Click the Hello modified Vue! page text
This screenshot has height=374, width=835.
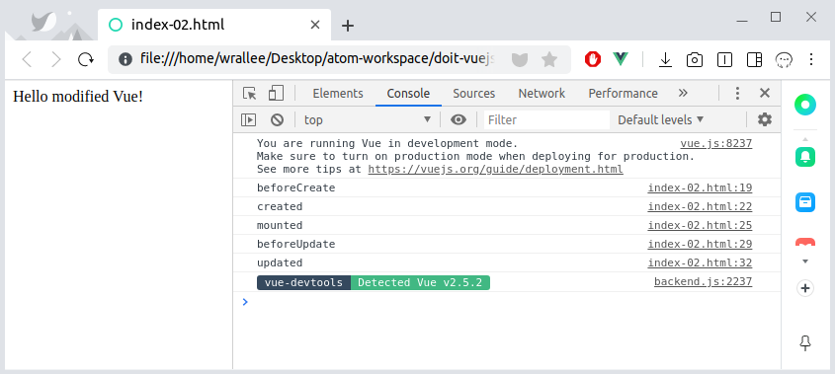pos(78,97)
